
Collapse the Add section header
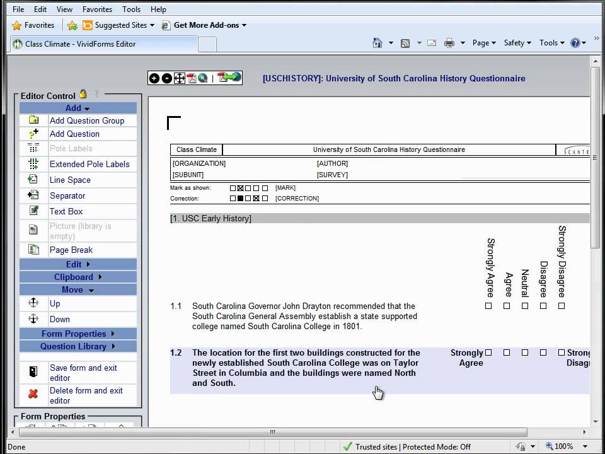pyautogui.click(x=78, y=108)
